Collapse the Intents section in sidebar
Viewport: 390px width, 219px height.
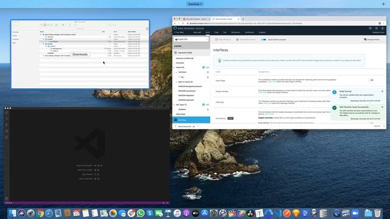click(174, 68)
